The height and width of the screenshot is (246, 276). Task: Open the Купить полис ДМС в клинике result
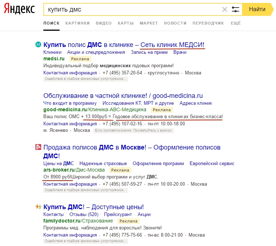point(124,45)
